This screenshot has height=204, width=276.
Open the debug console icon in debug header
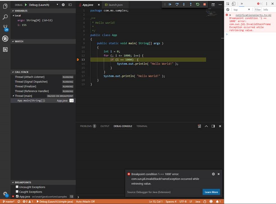point(70,5)
